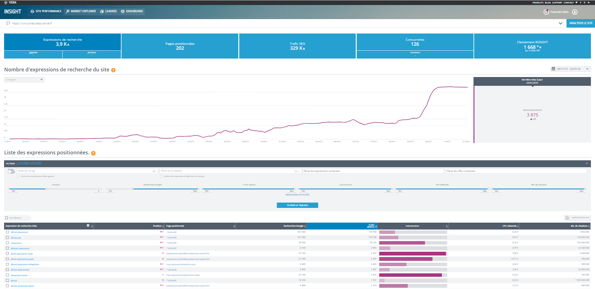Click the Recherches Google slider left handle
Image resolution: width=595 pixels, height=289 pixels.
(133, 189)
